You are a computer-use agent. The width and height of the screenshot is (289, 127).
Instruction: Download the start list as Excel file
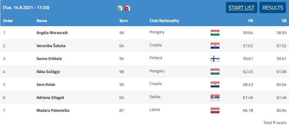pyautogui.click(x=120, y=8)
